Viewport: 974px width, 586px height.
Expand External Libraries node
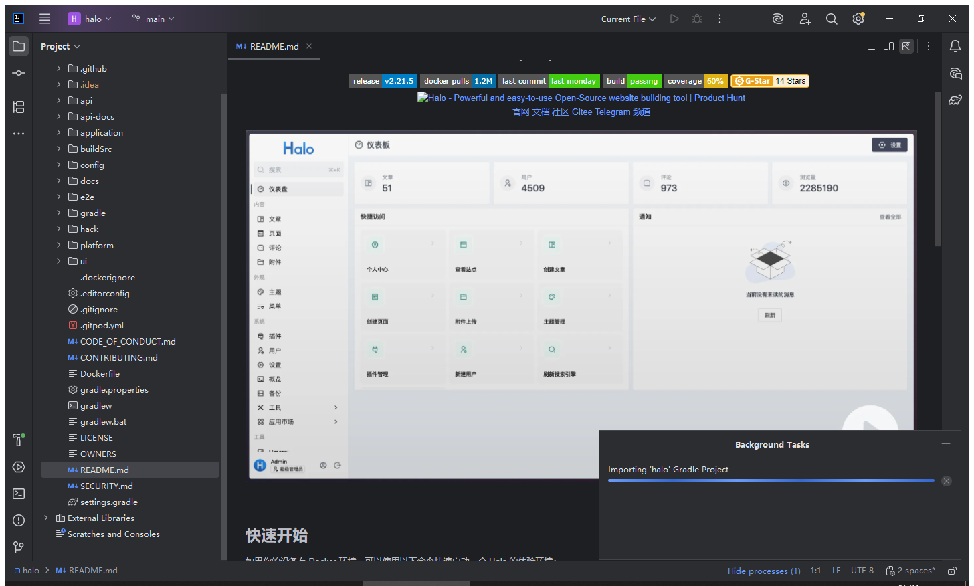46,518
